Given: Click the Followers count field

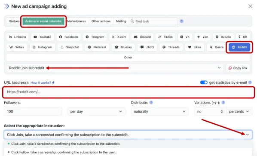Looking at the screenshot, I should coord(33,111).
